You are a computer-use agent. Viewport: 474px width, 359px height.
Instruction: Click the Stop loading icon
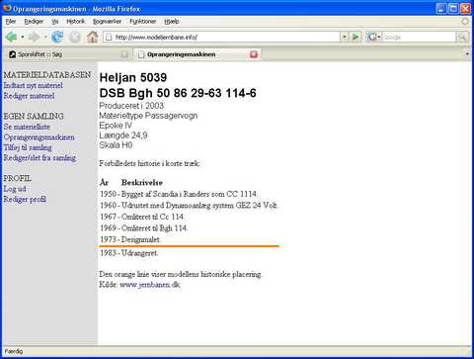(75, 37)
